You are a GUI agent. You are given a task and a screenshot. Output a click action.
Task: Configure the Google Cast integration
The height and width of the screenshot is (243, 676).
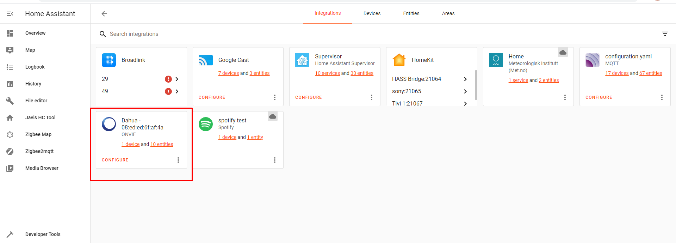[212, 97]
